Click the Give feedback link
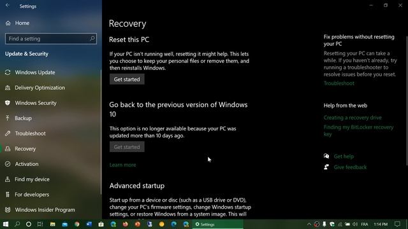 (350, 167)
